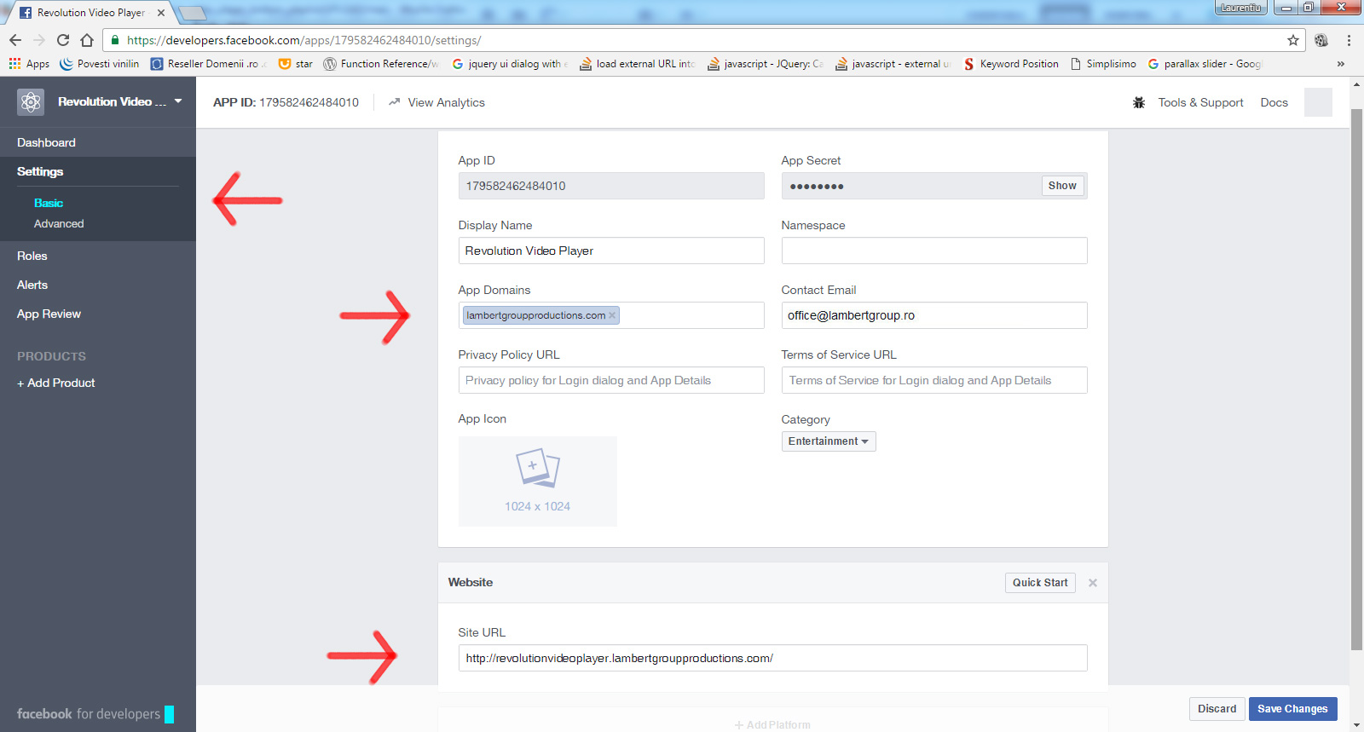The width and height of the screenshot is (1364, 732).
Task: Close the Revolution Video Player tab
Action: 161,13
